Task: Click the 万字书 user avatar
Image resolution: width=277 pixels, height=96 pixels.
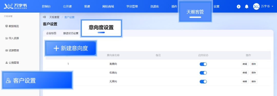Action: [x=256, y=6]
